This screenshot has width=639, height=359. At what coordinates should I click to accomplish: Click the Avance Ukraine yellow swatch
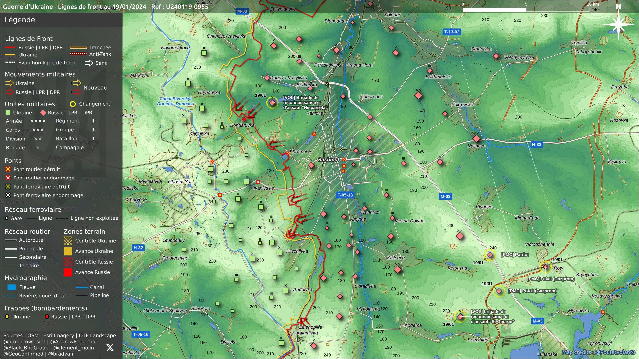point(68,251)
